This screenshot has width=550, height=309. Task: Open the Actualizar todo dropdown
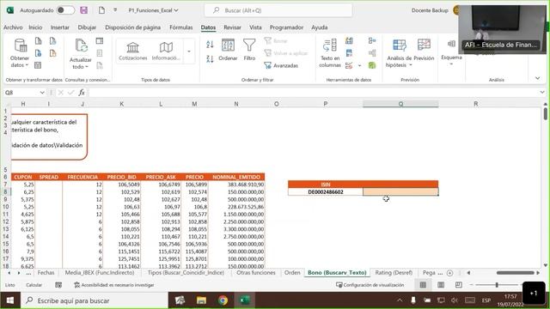tap(80, 63)
